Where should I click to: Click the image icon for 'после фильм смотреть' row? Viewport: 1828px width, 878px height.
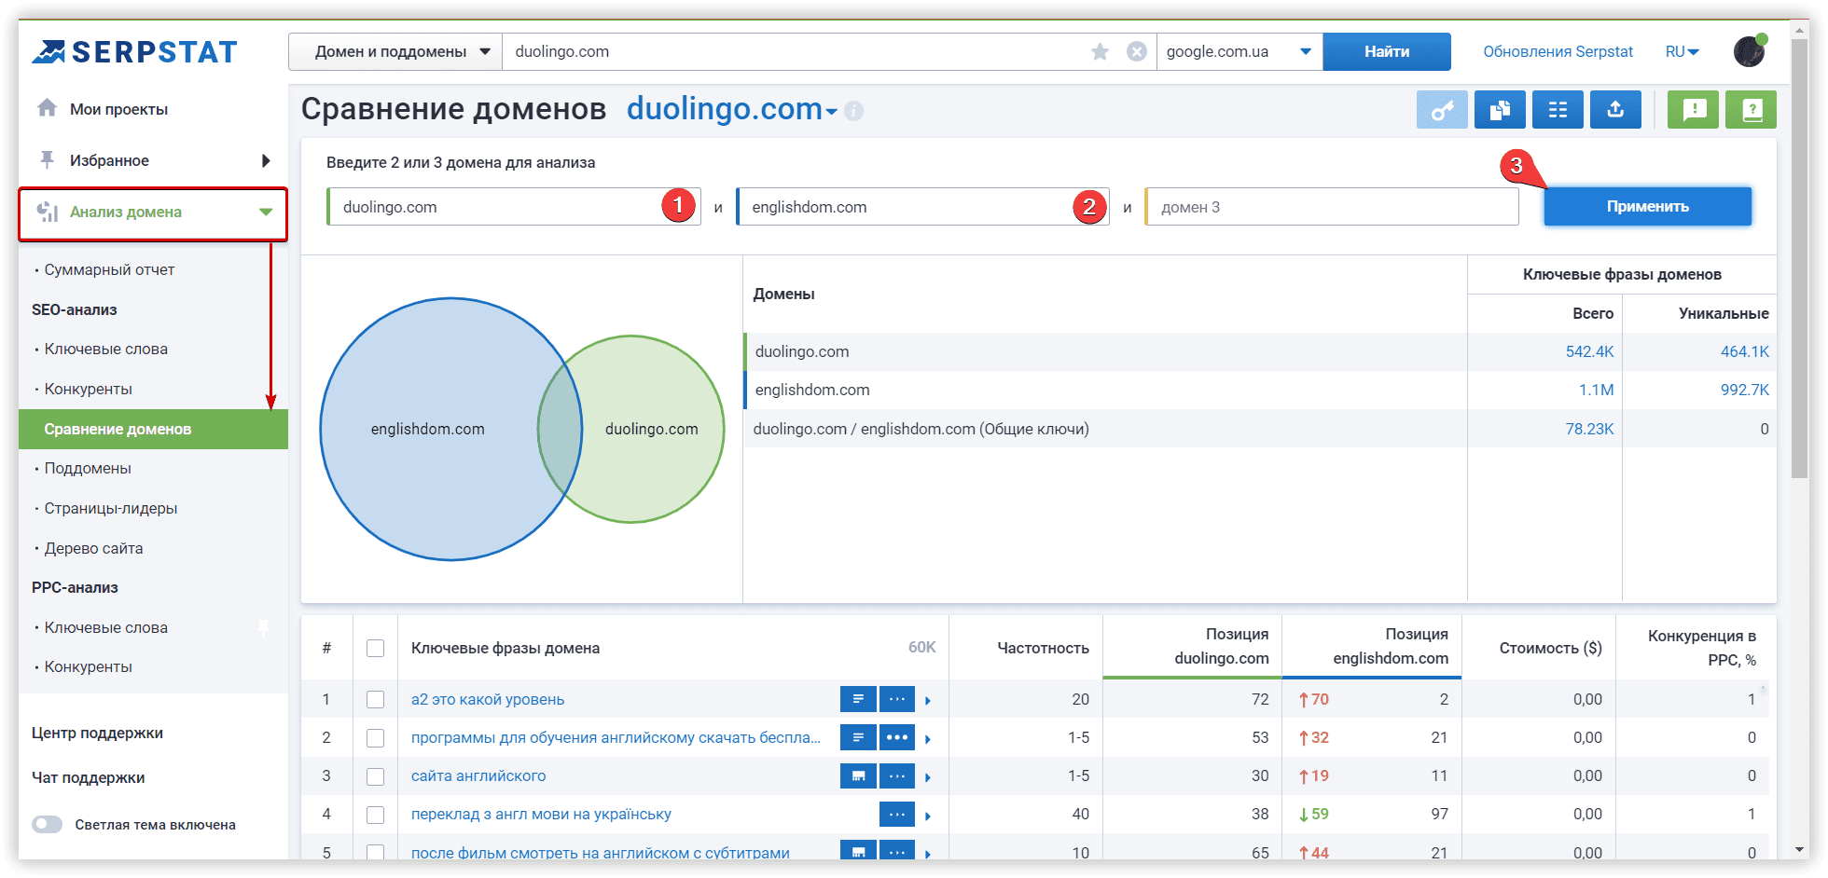point(858,850)
